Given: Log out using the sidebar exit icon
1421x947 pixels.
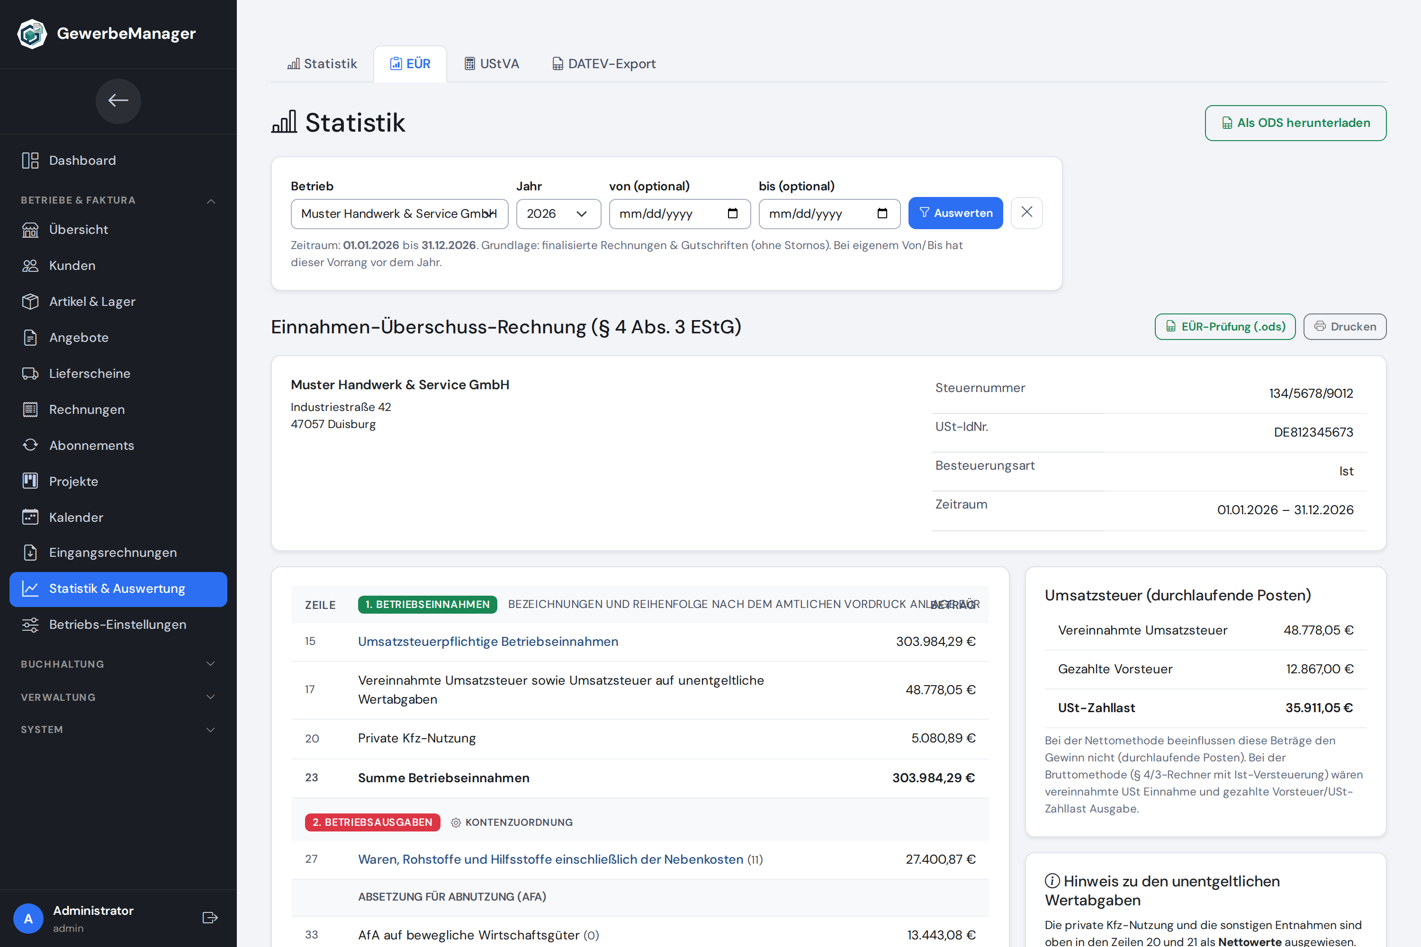Looking at the screenshot, I should tap(210, 918).
